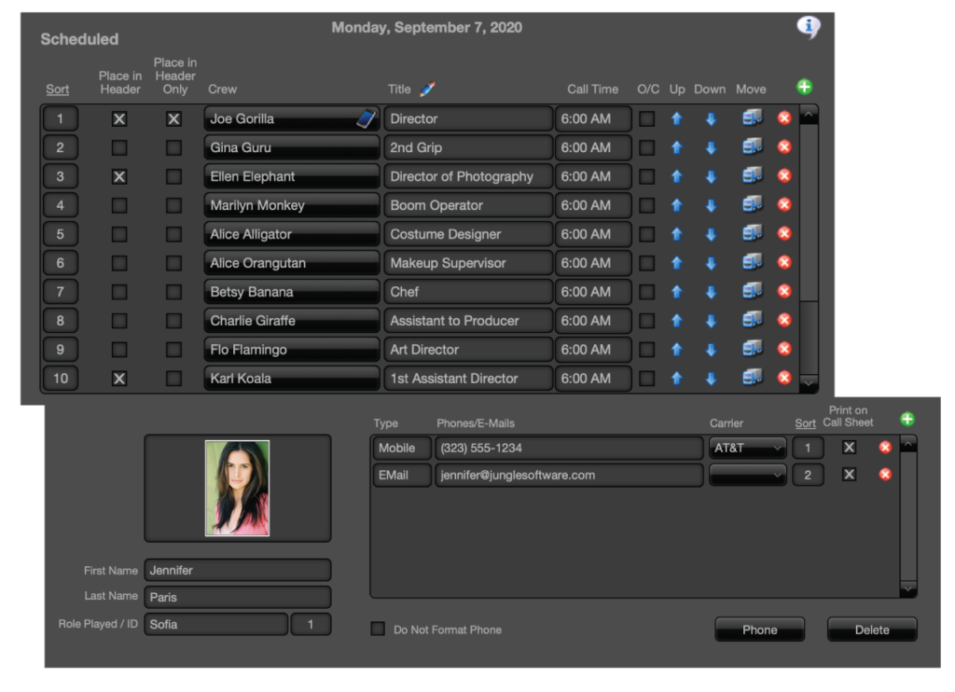This screenshot has height=692, width=955.
Task: Click Assistant to Producer title field
Action: pos(468,321)
